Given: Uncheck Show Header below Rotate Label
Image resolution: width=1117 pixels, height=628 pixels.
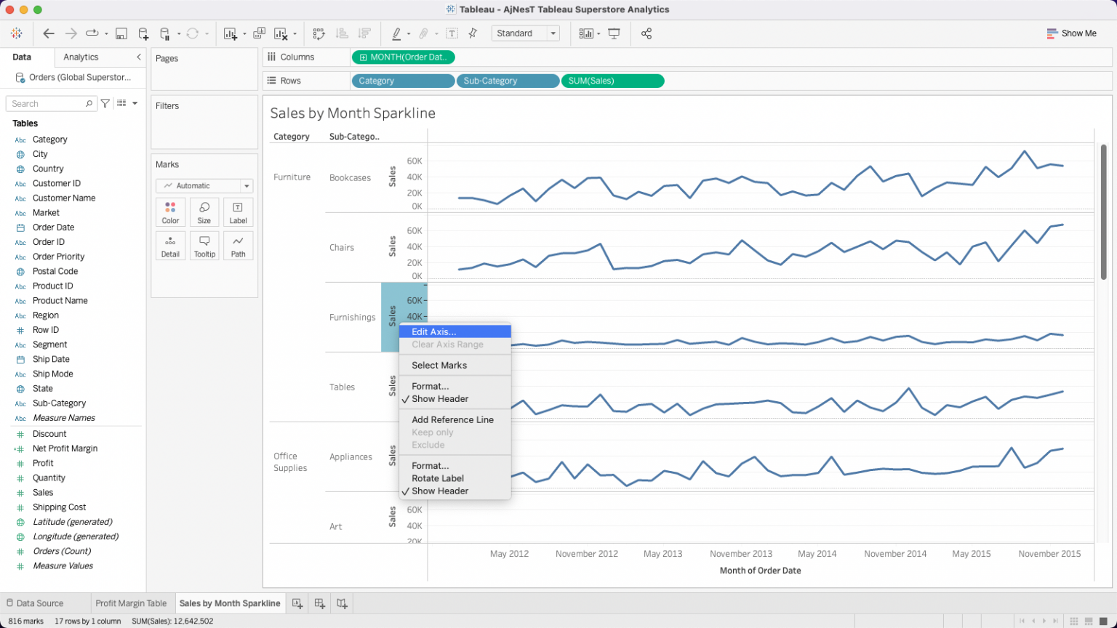Looking at the screenshot, I should pos(439,491).
